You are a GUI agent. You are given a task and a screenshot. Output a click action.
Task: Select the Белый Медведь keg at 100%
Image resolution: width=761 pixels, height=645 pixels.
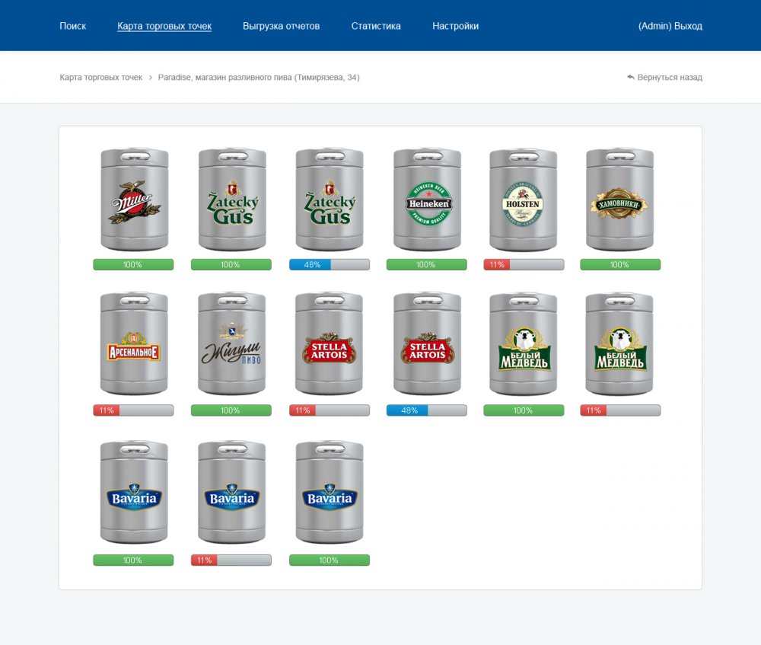pos(524,343)
